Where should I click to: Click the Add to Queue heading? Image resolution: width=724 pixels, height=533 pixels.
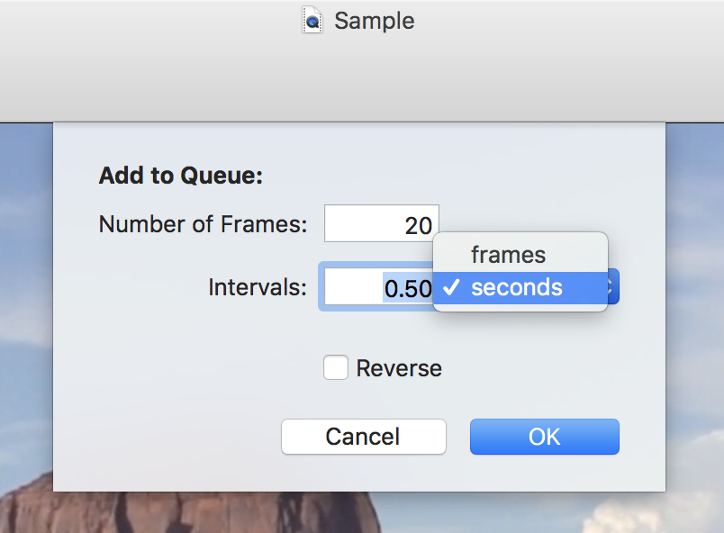coord(180,176)
